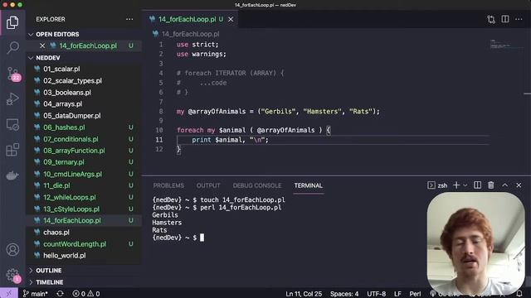531x298 pixels.
Task: Open errors and warnings count in status bar
Action: tap(86, 294)
